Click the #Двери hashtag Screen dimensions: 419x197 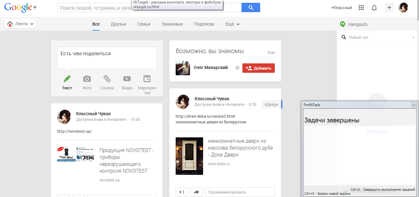271,105
